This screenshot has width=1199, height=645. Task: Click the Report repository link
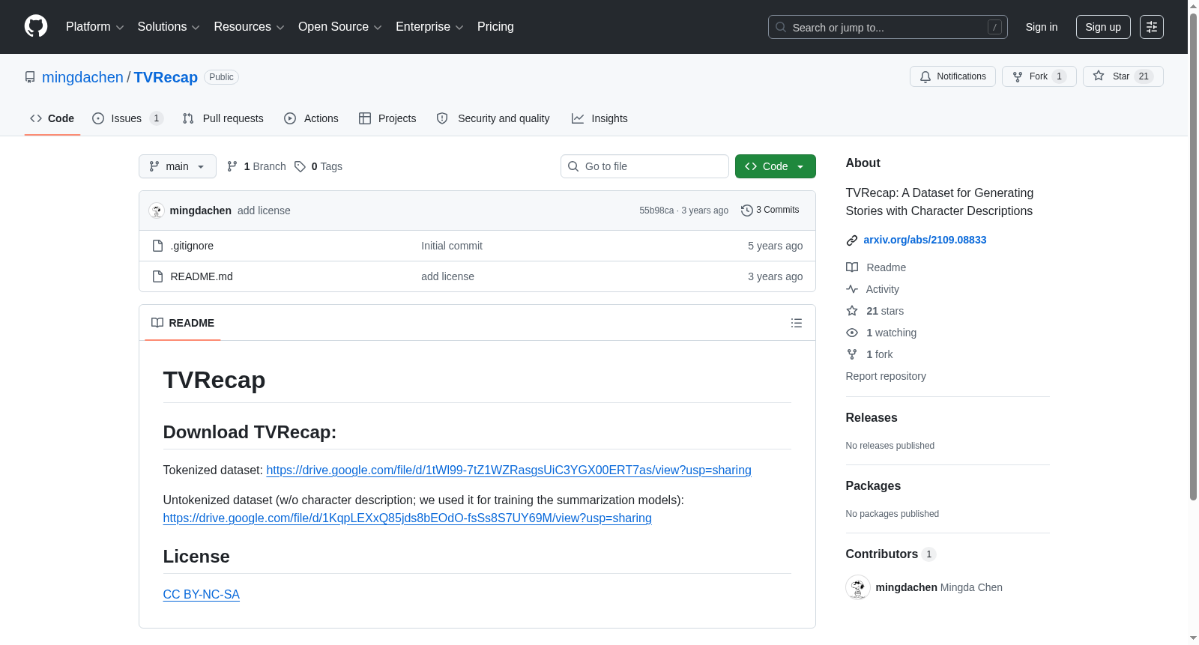886,376
